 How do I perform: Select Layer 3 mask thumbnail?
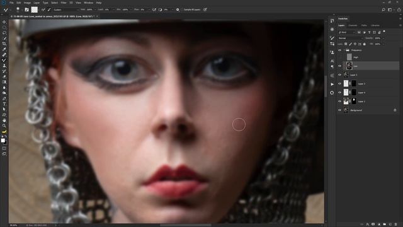coord(354,84)
